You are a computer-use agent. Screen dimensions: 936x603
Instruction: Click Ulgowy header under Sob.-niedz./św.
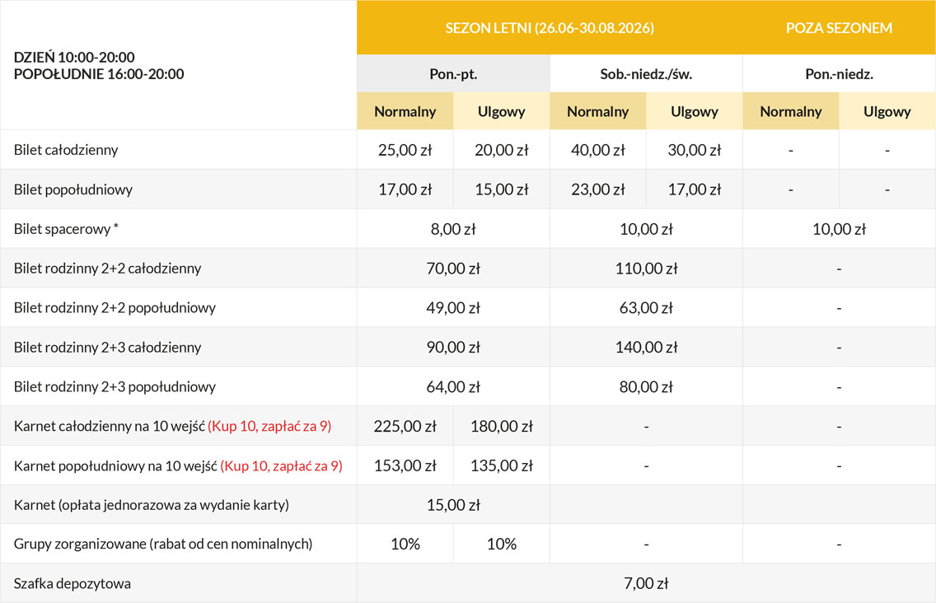coord(694,111)
